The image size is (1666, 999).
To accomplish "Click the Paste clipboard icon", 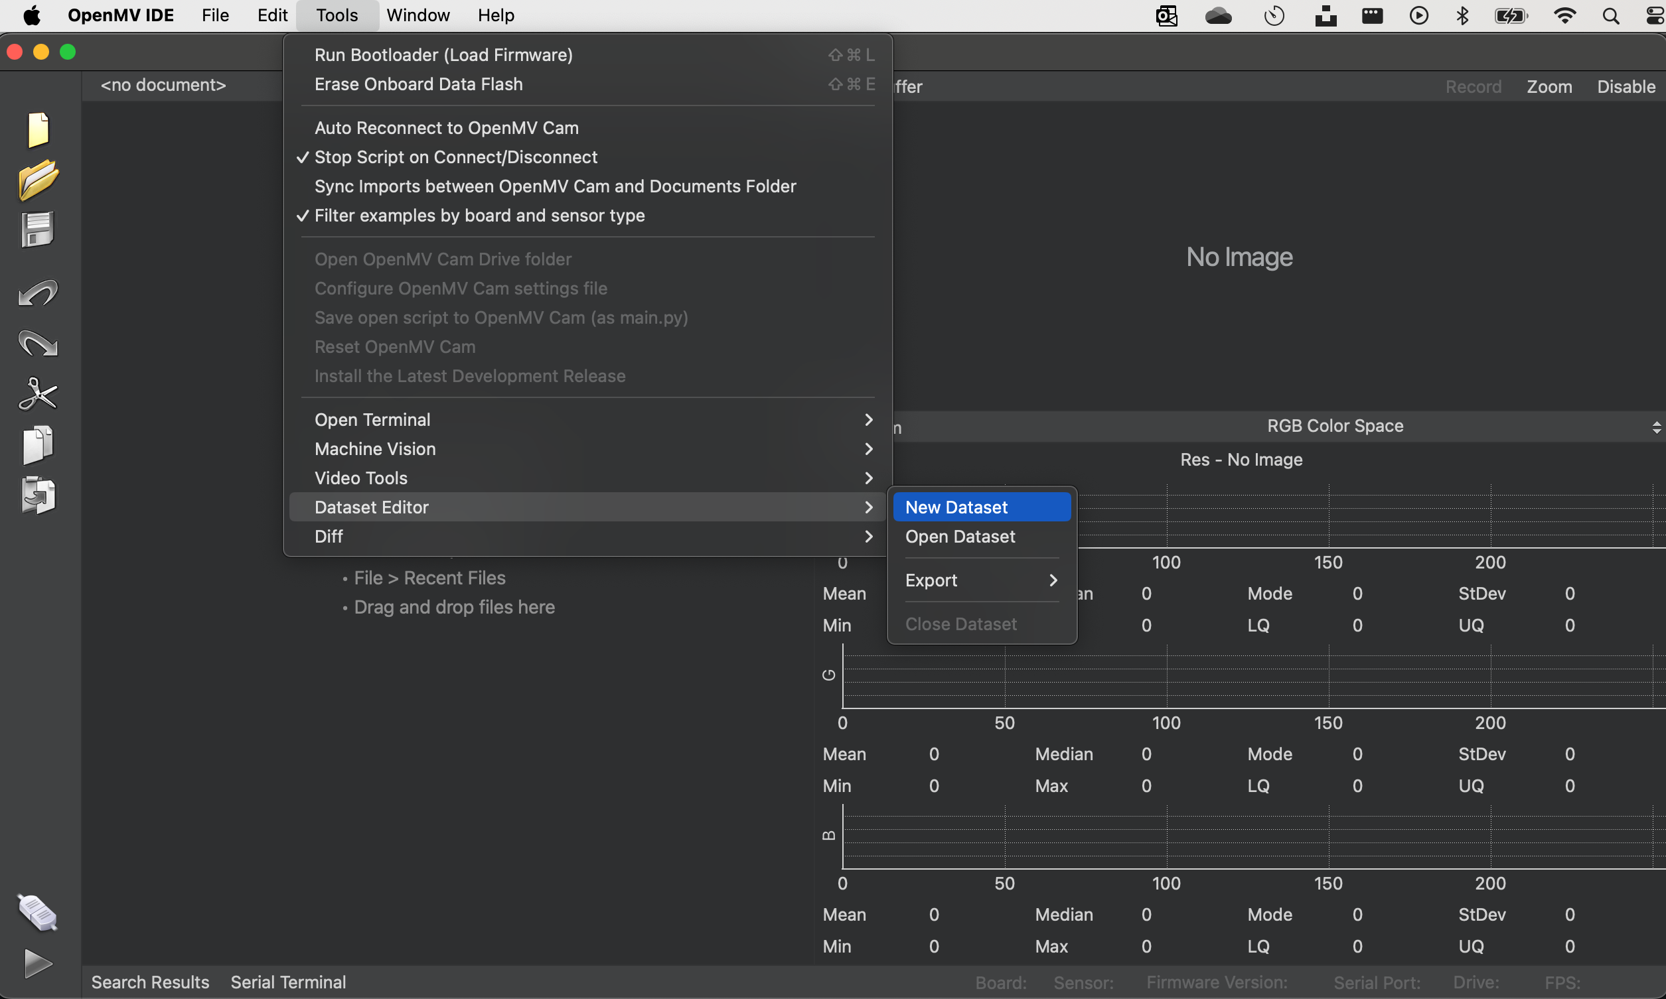I will click(x=38, y=496).
